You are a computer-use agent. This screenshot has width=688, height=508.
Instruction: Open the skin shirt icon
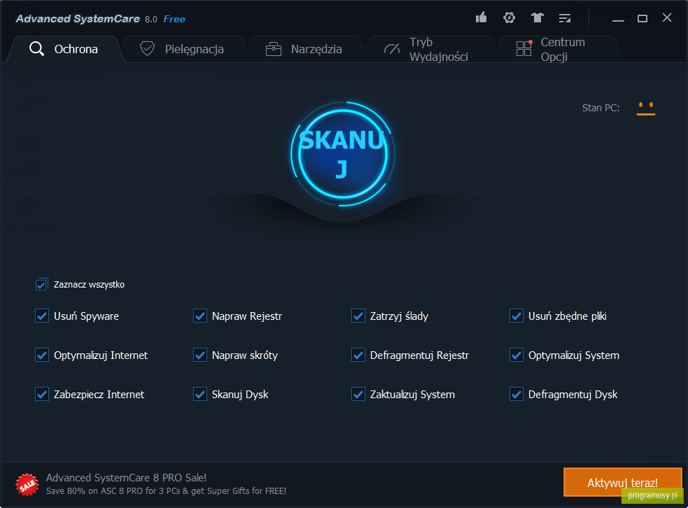(x=537, y=17)
